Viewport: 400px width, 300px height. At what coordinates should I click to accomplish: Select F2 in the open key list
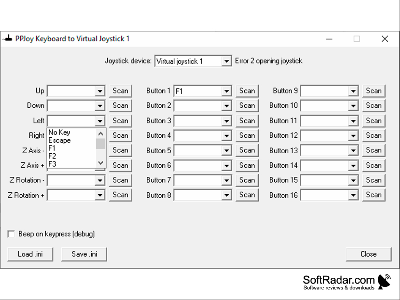pyautogui.click(x=72, y=156)
